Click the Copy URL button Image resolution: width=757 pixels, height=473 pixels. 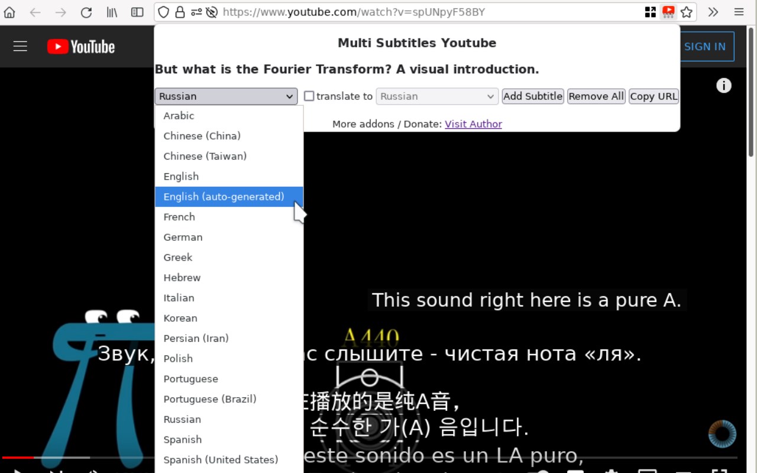[654, 96]
